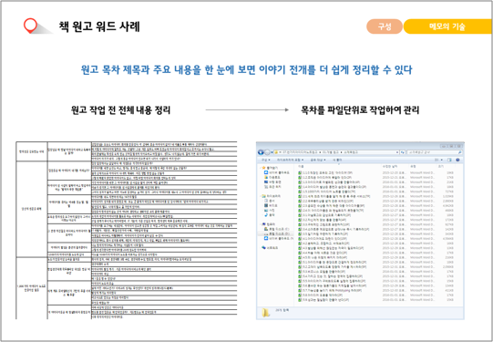Click the Explorer search box

tap(435, 152)
